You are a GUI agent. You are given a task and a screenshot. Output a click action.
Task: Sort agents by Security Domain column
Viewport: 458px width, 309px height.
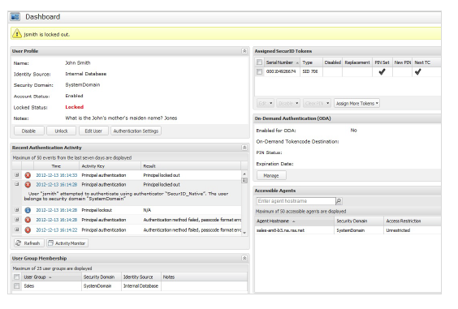359,221
